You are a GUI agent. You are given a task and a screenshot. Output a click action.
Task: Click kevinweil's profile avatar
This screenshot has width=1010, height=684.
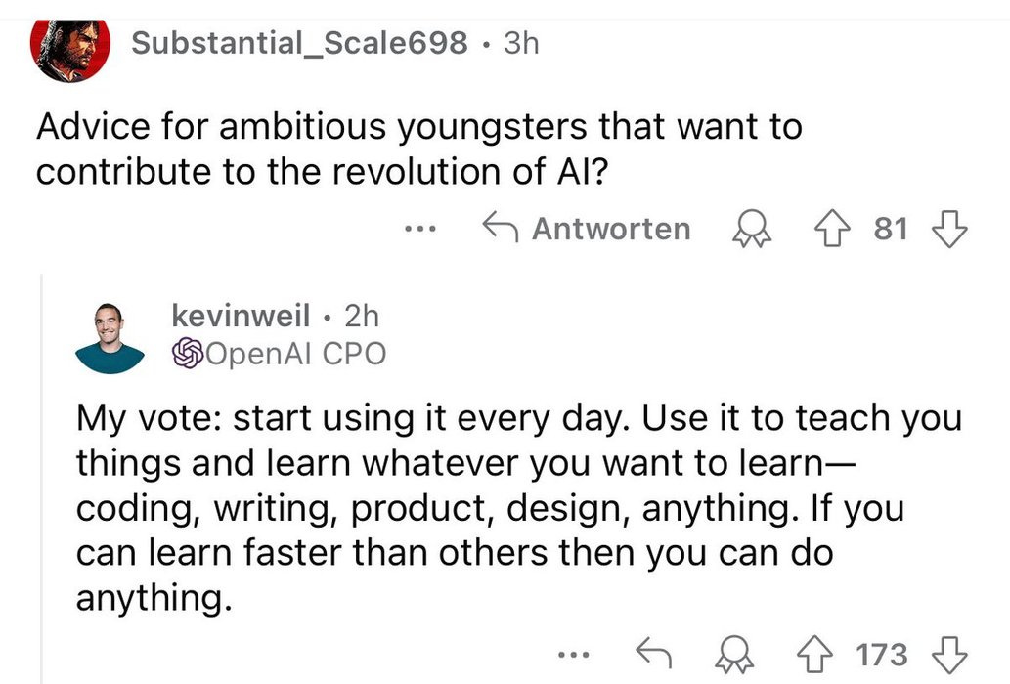[110, 337]
